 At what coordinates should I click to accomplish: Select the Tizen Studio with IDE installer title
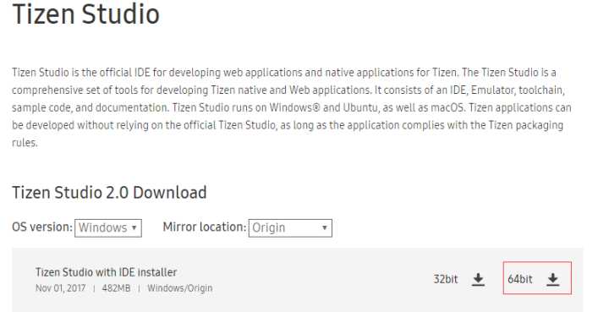[106, 272]
